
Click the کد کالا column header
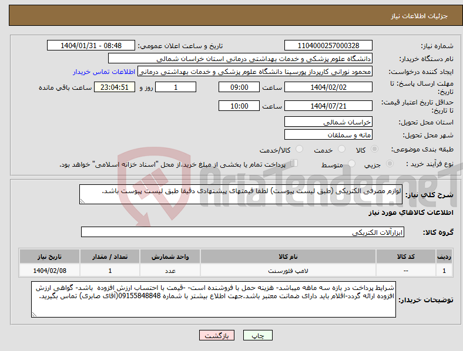pos(406,256)
